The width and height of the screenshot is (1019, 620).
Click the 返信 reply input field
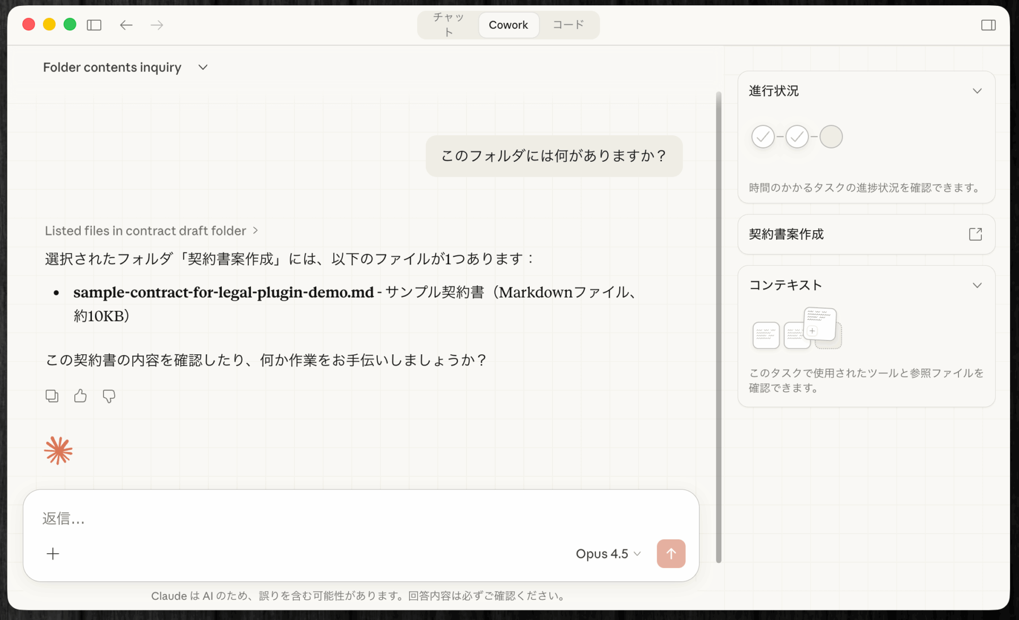[x=212, y=518]
